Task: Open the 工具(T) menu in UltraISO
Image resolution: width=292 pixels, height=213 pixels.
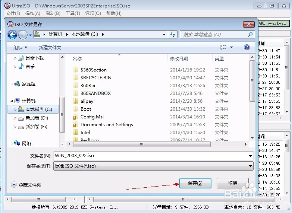Action: tap(73, 13)
